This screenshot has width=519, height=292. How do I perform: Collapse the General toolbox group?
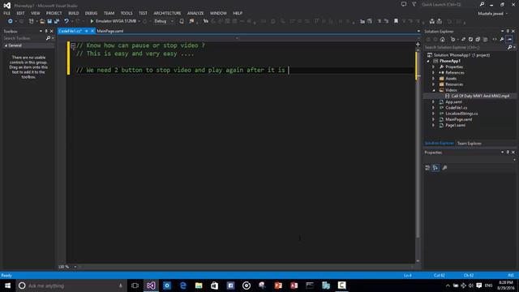click(x=6, y=45)
